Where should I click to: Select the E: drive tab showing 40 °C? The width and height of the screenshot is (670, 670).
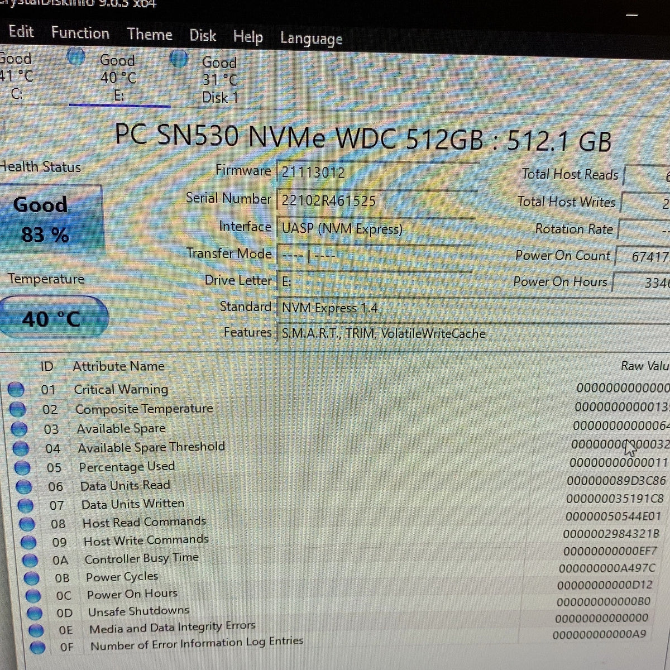118,78
